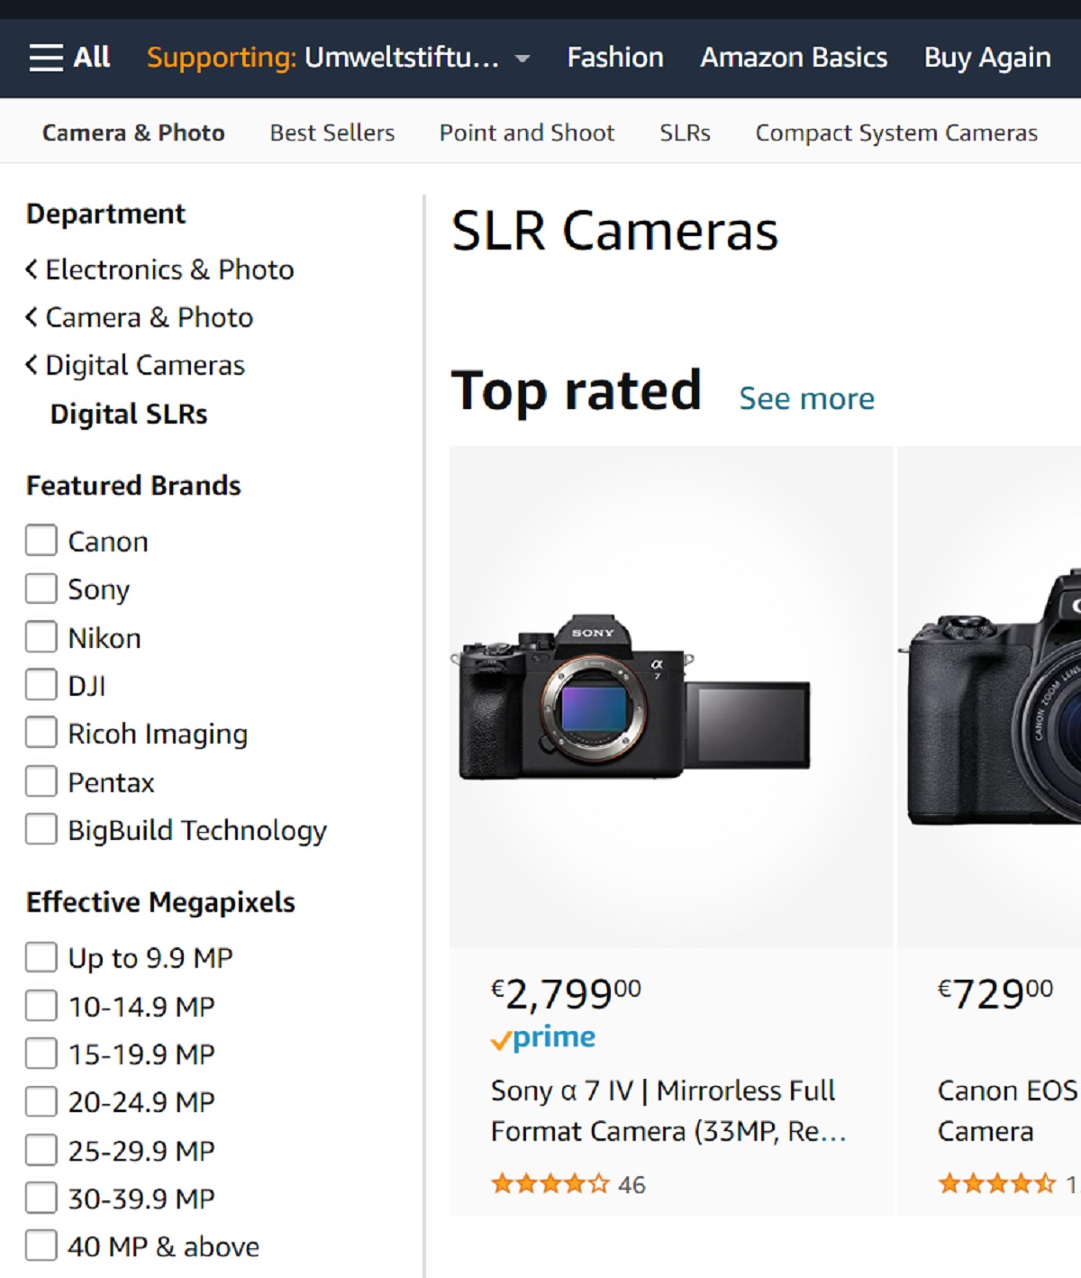
Task: Check the Nikon brand checkbox
Action: tap(41, 637)
